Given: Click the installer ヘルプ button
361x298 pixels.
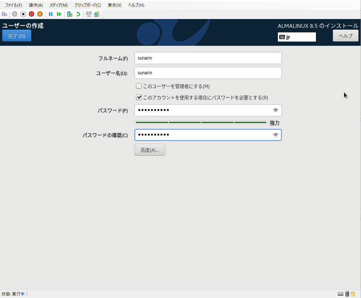Looking at the screenshot, I should coord(346,36).
